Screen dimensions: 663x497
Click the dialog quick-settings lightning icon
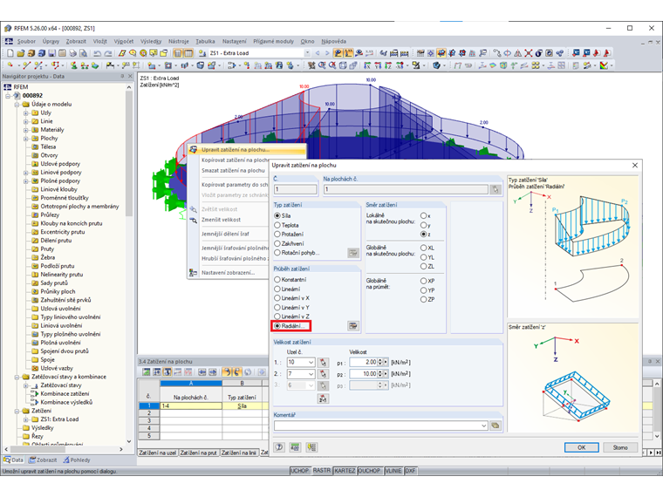pyautogui.click(x=311, y=447)
